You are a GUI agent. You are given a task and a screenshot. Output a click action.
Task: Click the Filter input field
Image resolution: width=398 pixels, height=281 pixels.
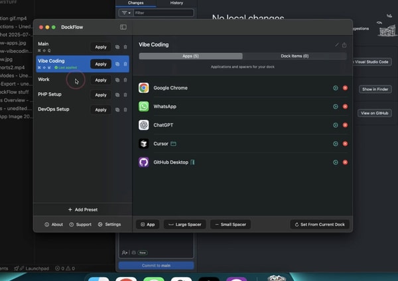(x=163, y=13)
